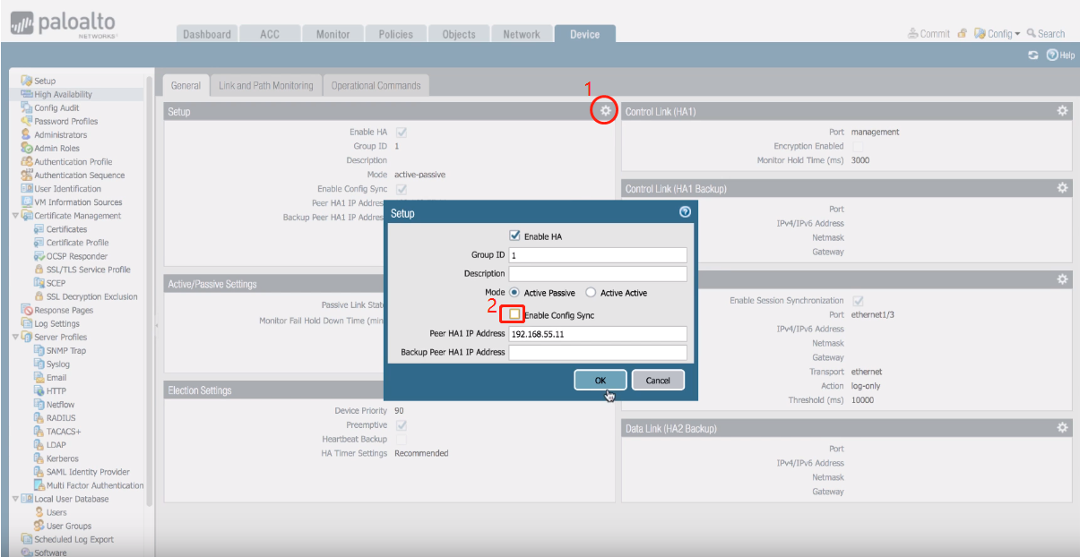Click the lock icon next to Commit
Image resolution: width=1080 pixels, height=557 pixels.
click(962, 33)
